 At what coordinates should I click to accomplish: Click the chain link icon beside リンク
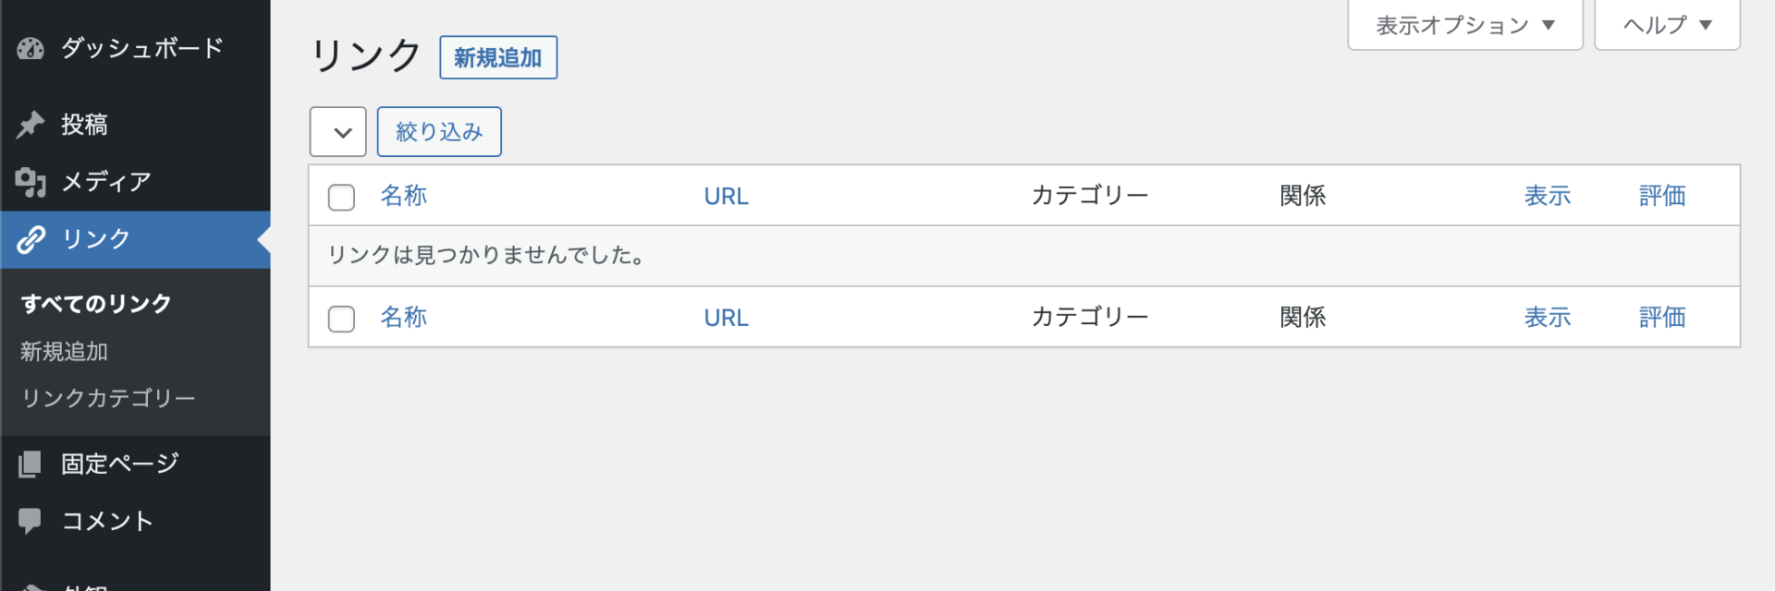click(31, 239)
